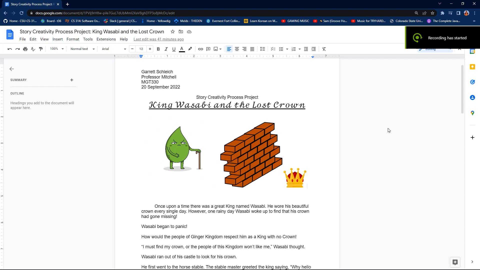Toggle underline formatting
This screenshot has height=270, width=480.
[x=174, y=49]
